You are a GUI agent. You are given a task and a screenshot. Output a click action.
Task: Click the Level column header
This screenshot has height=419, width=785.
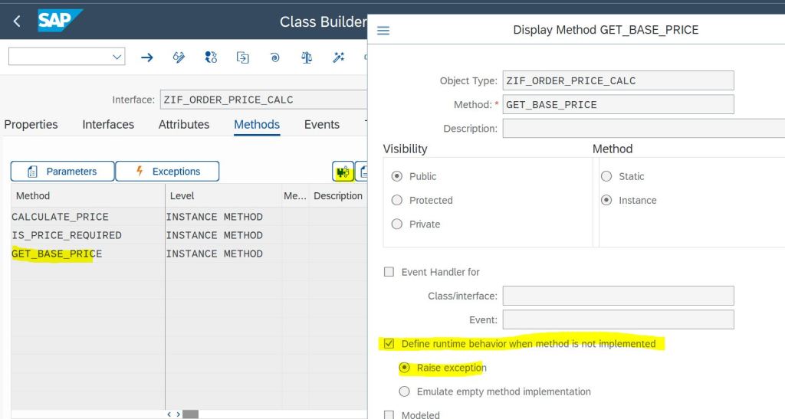pyautogui.click(x=223, y=196)
